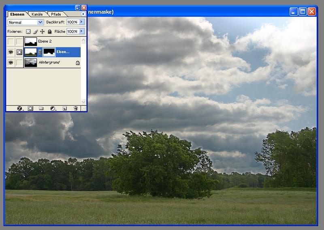
Task: Close the layers palette
Action: [x=84, y=8]
